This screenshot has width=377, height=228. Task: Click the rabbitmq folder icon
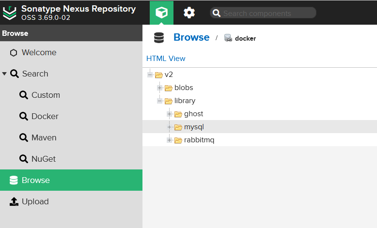tap(178, 140)
